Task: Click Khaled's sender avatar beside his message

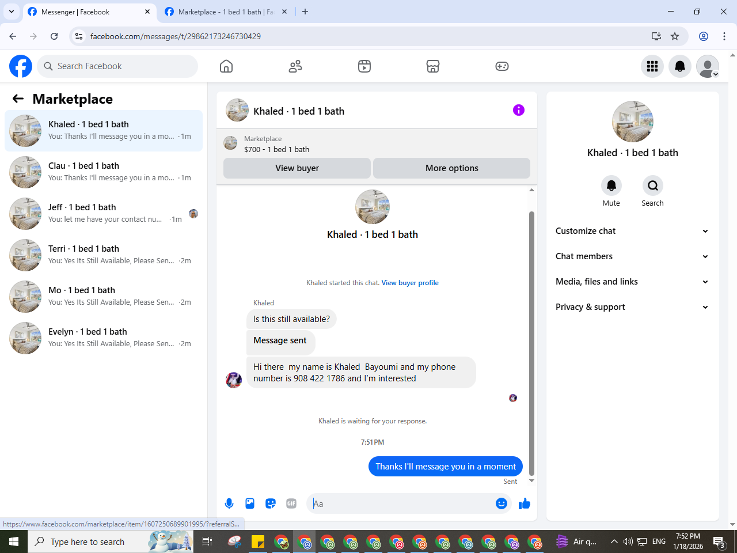Action: pyautogui.click(x=234, y=380)
